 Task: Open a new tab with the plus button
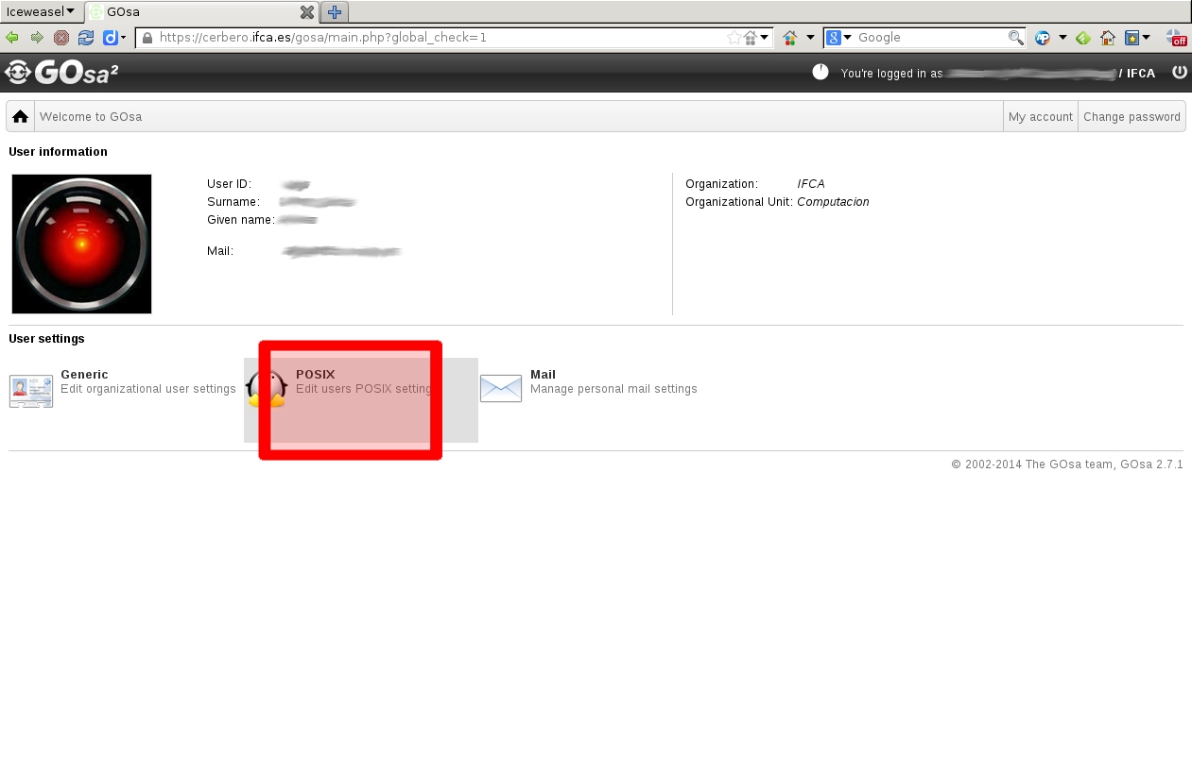pyautogui.click(x=335, y=12)
